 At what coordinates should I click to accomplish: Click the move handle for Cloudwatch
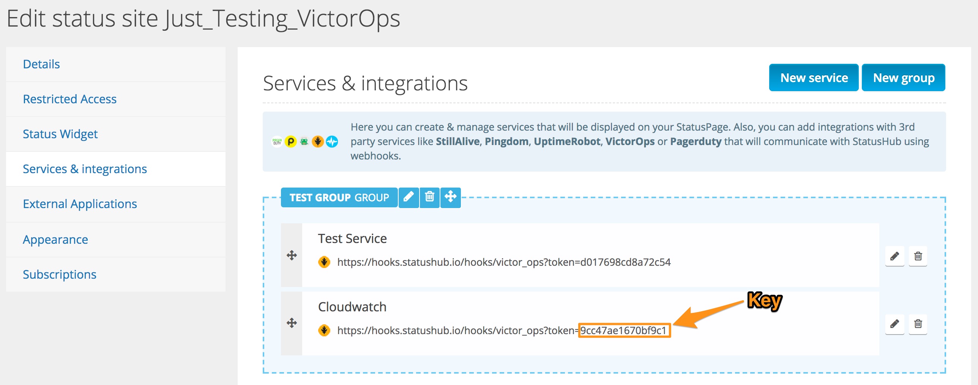[292, 323]
